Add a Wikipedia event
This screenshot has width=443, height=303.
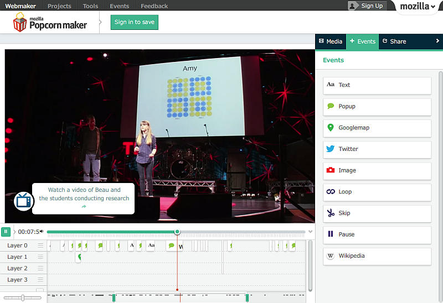coord(377,256)
